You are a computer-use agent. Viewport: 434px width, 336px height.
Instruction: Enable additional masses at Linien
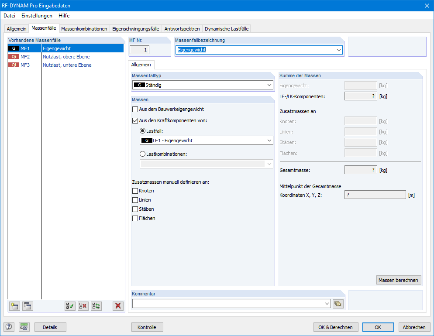(x=135, y=200)
